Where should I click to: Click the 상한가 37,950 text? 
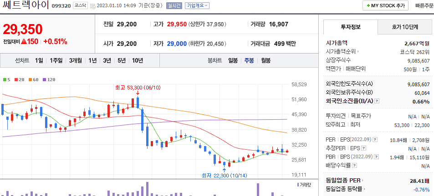(x=208, y=24)
